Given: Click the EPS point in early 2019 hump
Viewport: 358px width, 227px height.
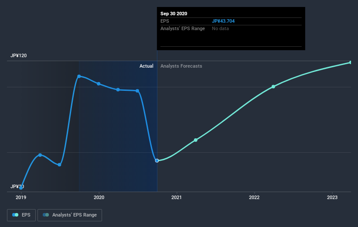Looking at the screenshot, I should click(40, 155).
